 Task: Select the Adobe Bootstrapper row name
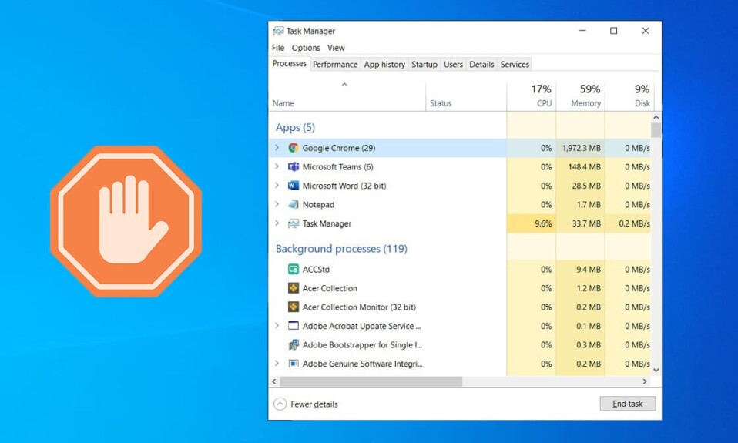[x=362, y=344]
